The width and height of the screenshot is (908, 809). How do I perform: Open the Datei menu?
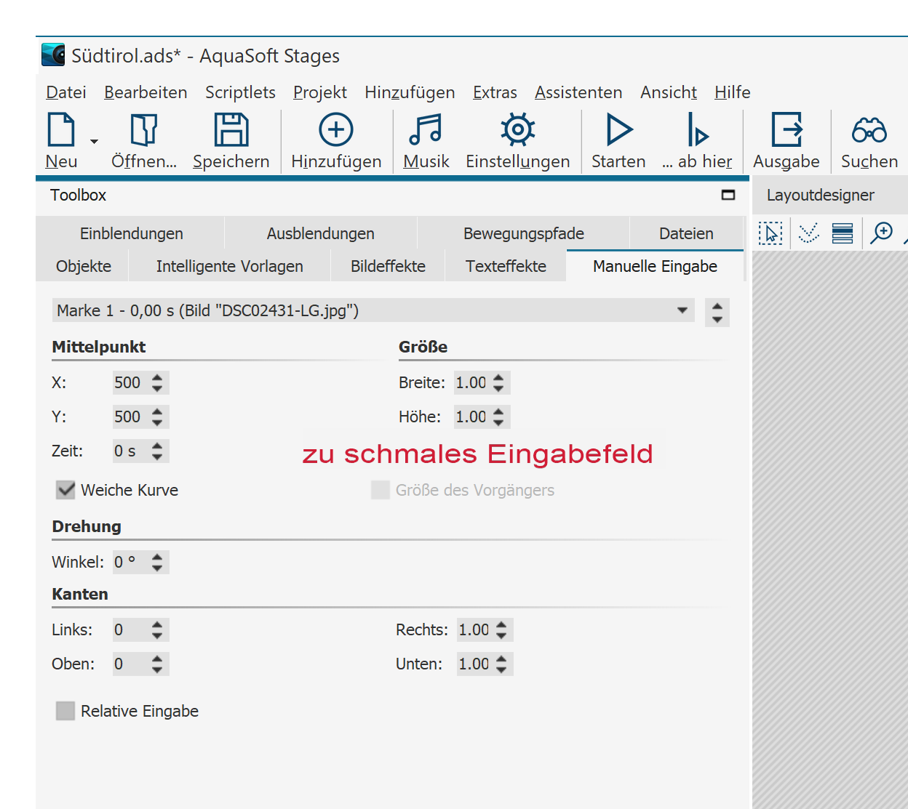tap(66, 92)
